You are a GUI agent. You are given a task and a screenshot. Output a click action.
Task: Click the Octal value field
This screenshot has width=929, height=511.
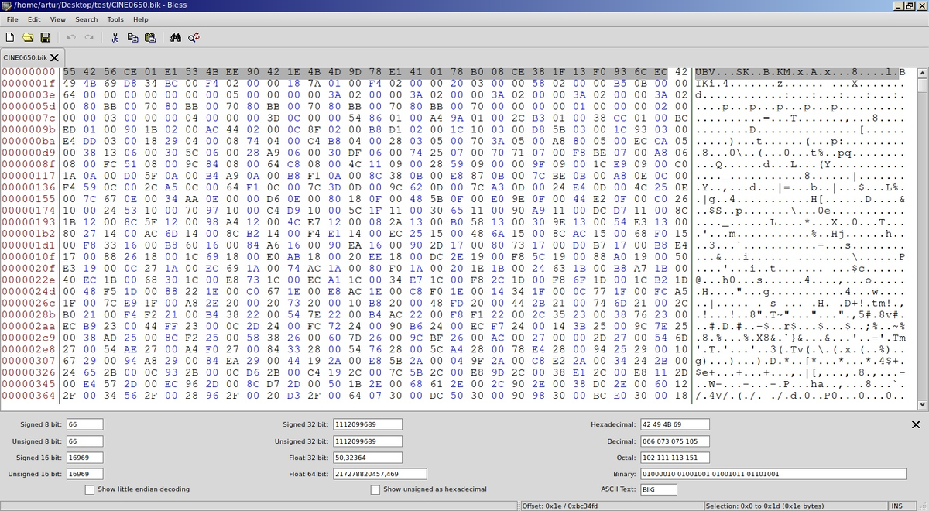(674, 458)
